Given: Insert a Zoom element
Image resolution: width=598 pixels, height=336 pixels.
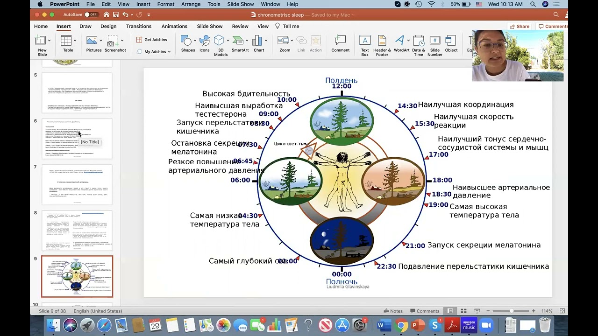Looking at the screenshot, I should 285,44.
